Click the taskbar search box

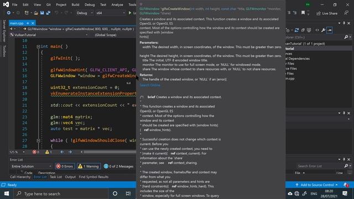[x=61, y=193]
